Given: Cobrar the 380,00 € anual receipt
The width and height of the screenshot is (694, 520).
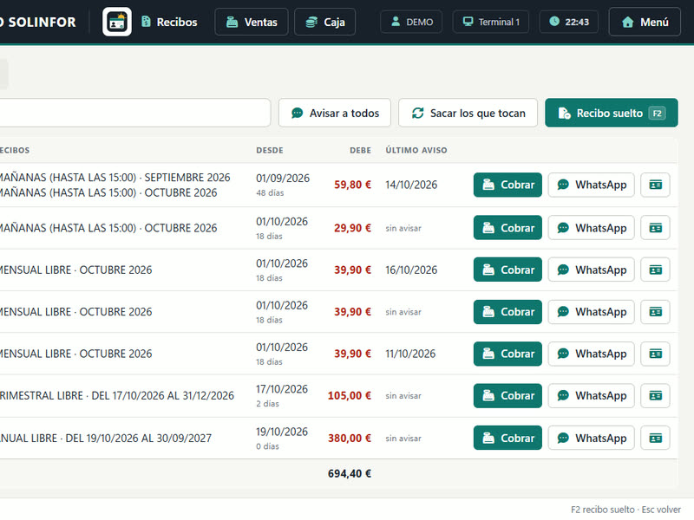Looking at the screenshot, I should pos(507,438).
